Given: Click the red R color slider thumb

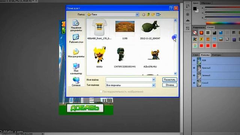Looking at the screenshot, I should pyautogui.click(x=205, y=9).
